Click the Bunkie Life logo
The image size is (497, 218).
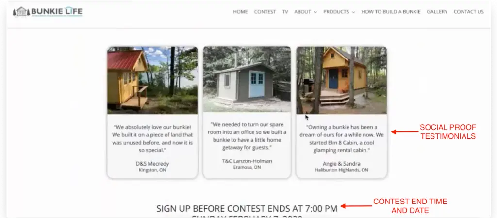click(x=48, y=12)
